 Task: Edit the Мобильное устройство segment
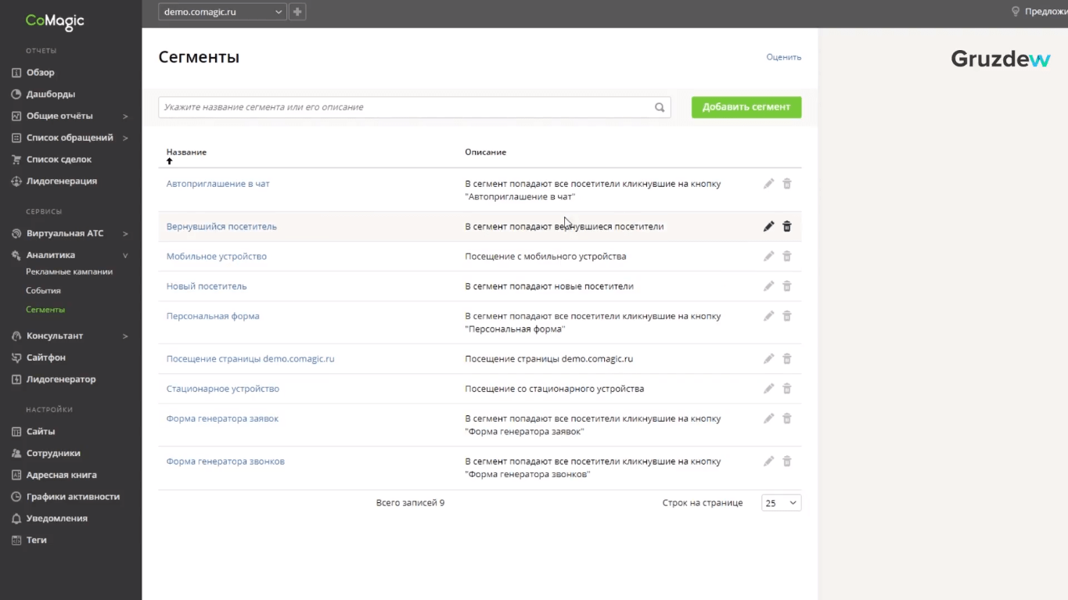pos(768,256)
